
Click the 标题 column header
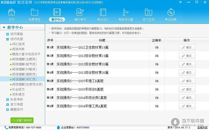[102, 40]
